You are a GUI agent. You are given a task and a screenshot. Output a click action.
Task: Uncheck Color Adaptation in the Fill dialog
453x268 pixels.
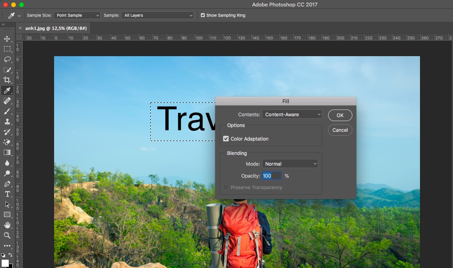click(x=226, y=139)
